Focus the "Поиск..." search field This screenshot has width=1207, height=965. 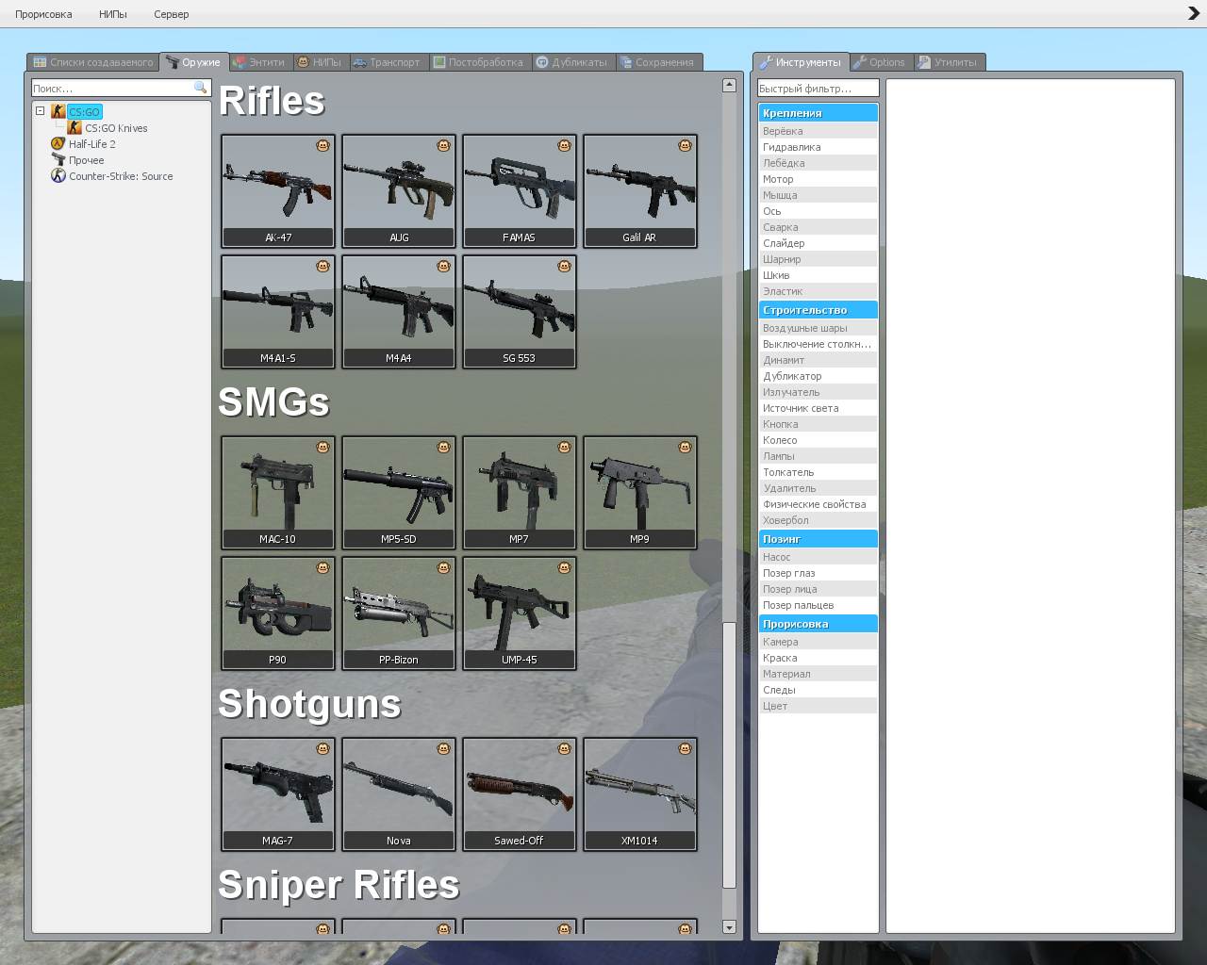point(121,88)
